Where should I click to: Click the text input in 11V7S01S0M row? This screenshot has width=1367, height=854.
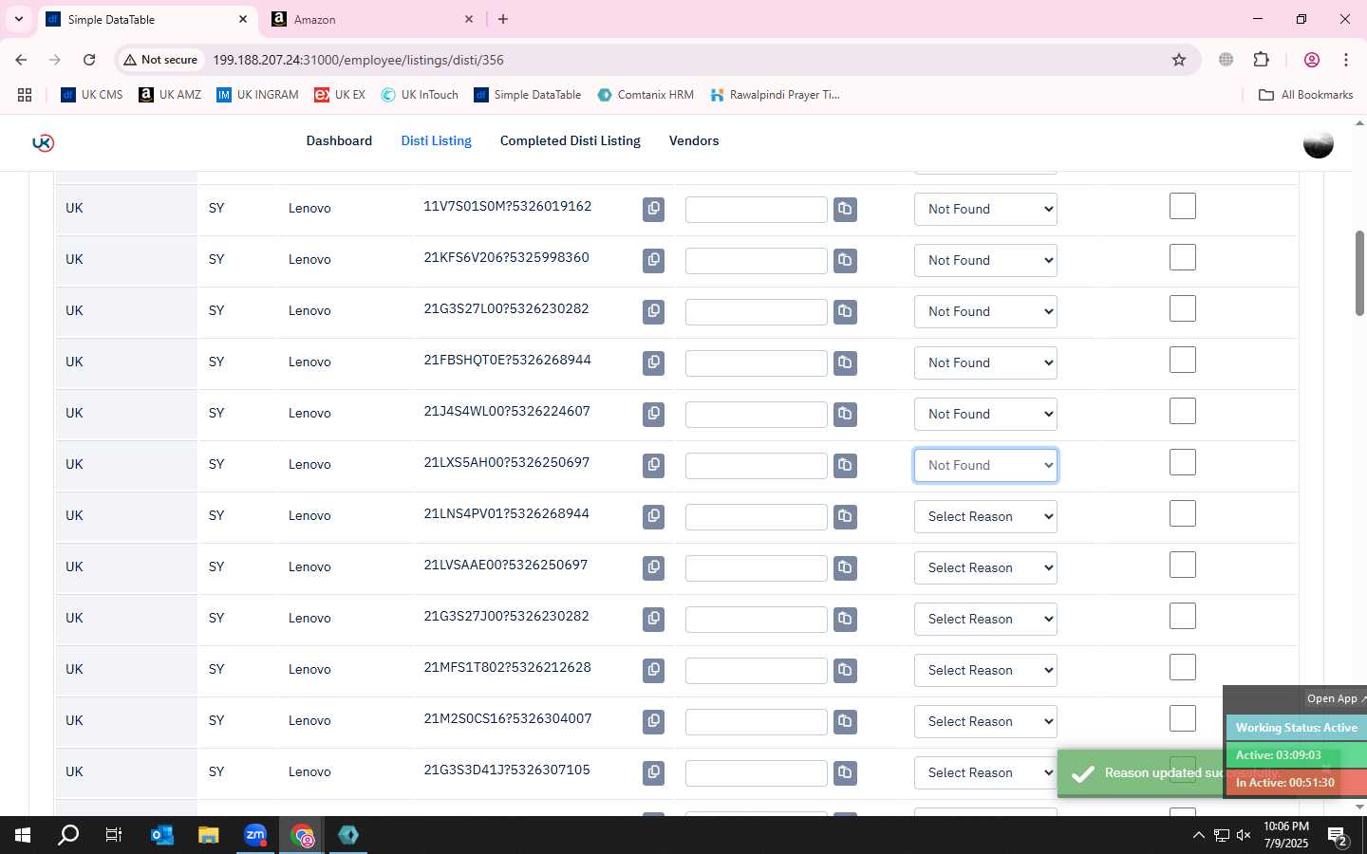pyautogui.click(x=756, y=210)
